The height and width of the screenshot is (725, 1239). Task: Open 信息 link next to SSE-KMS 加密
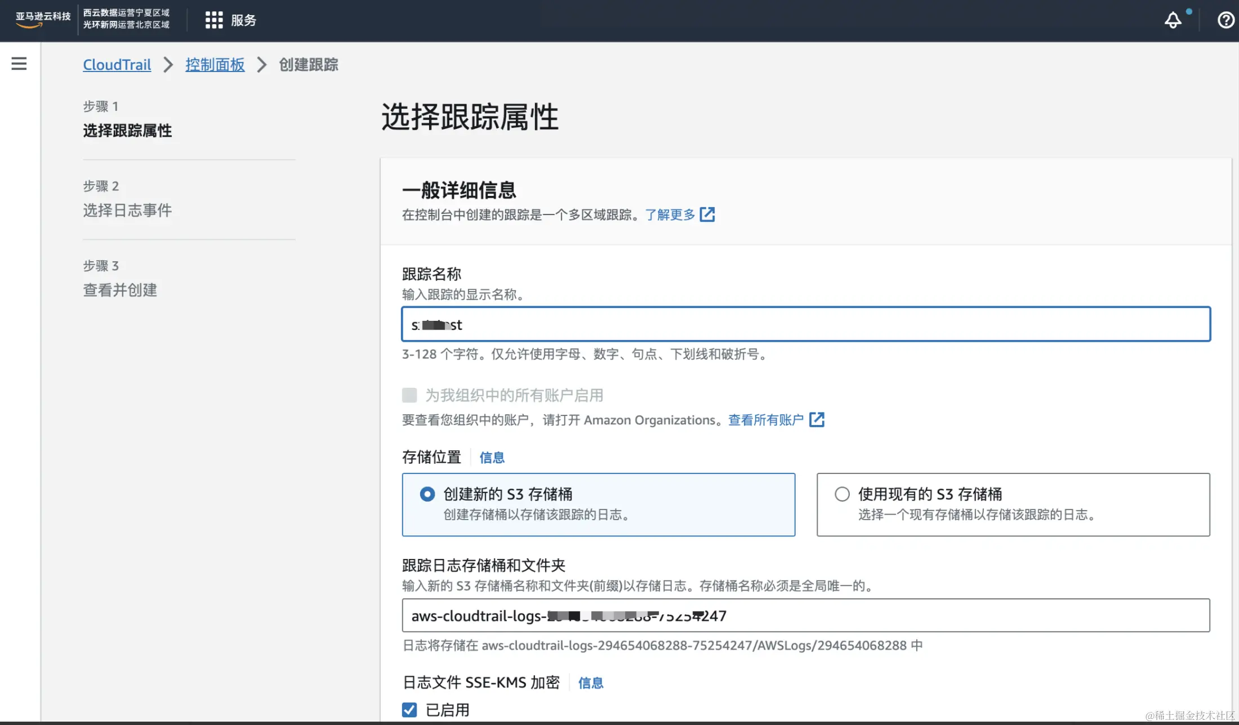tap(590, 683)
